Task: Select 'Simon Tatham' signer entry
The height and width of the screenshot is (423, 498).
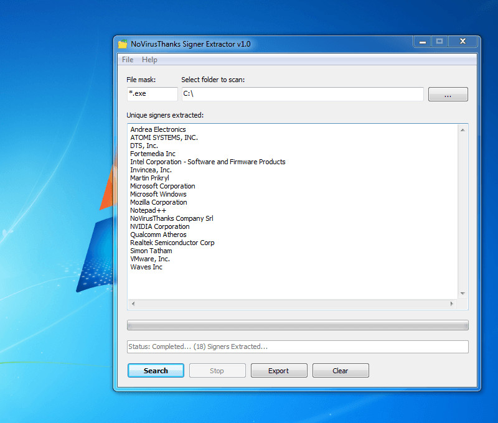Action: [151, 251]
